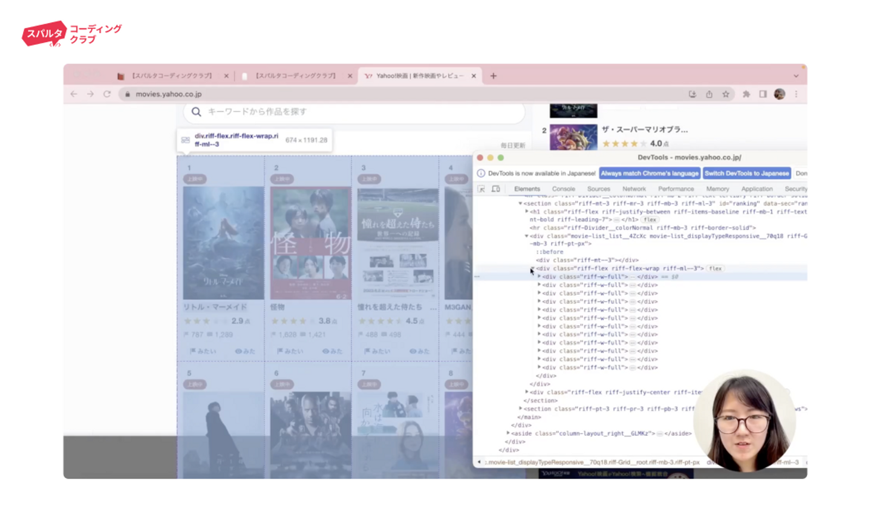The height and width of the screenshot is (518, 871).
Task: Click the flex badge on riff-flex-wrap div
Action: [x=716, y=268]
